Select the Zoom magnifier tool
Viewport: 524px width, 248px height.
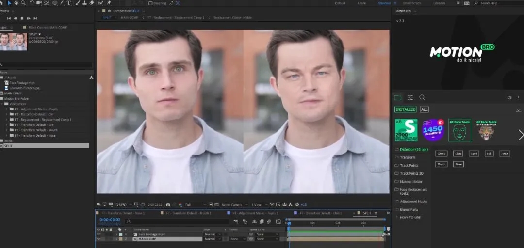[x=23, y=3]
